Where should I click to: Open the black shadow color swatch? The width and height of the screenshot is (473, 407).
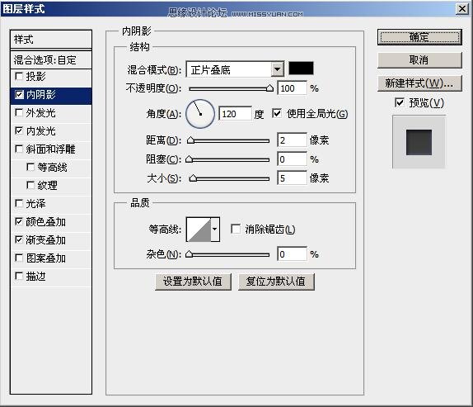(301, 69)
